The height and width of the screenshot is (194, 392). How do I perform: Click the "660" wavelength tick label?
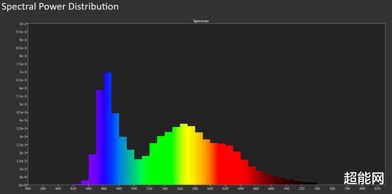point(256,189)
